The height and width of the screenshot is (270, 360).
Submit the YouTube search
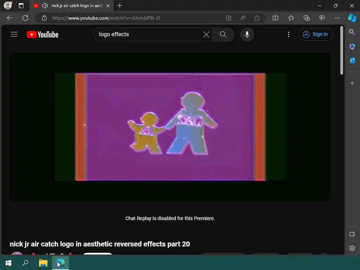(223, 34)
